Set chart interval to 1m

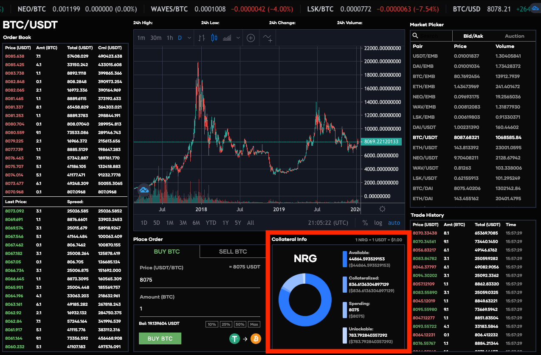pyautogui.click(x=141, y=38)
